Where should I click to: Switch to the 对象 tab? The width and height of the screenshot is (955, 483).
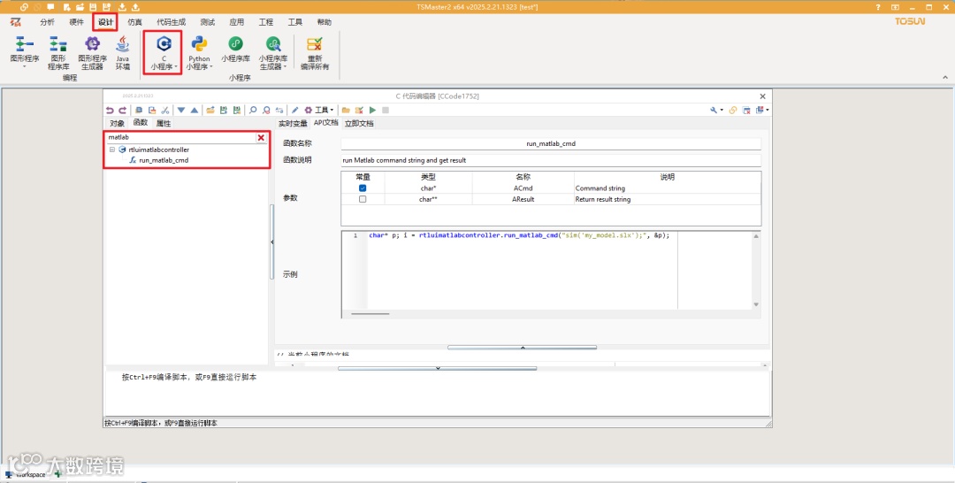point(117,123)
